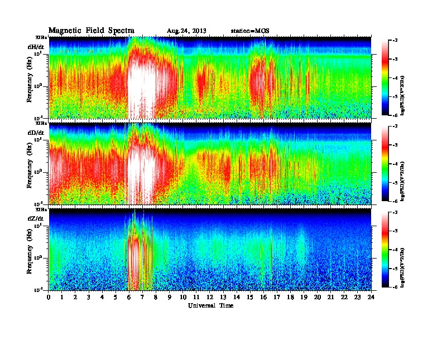
Task: Click the '16' hour tick on time axis
Action: [x=263, y=297]
